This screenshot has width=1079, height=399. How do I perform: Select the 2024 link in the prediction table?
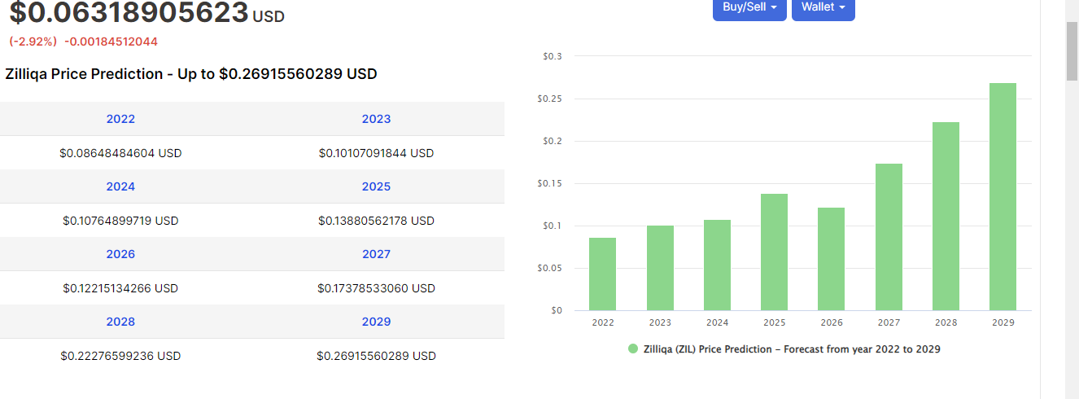120,186
